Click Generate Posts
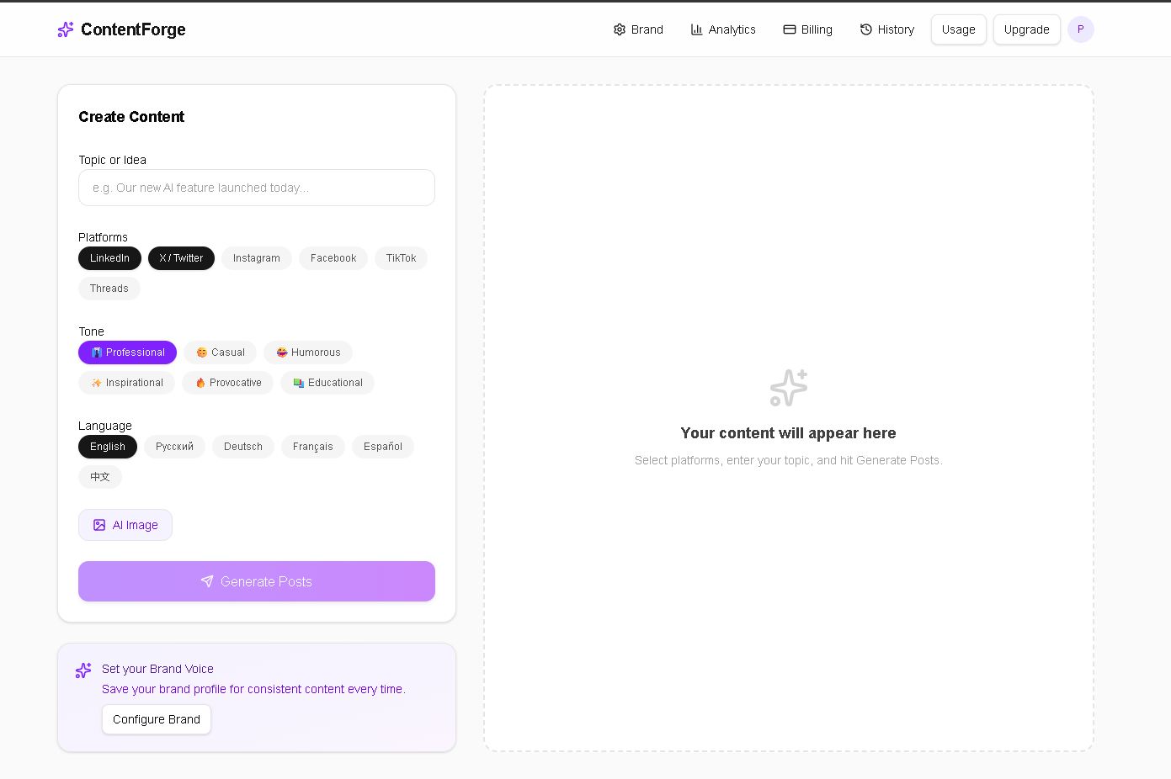Viewport: 1171px width, 779px height. point(257,581)
